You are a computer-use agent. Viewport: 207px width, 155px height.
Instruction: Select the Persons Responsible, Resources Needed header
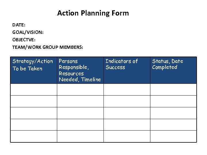(x=80, y=70)
